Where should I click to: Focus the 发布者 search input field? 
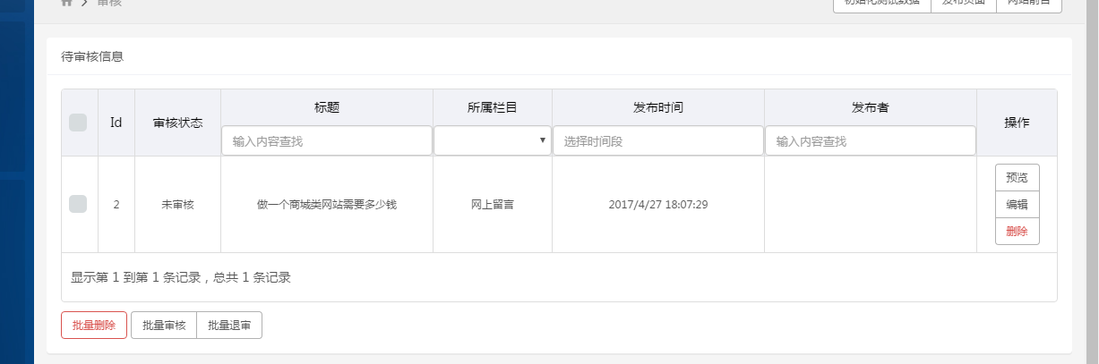(871, 140)
